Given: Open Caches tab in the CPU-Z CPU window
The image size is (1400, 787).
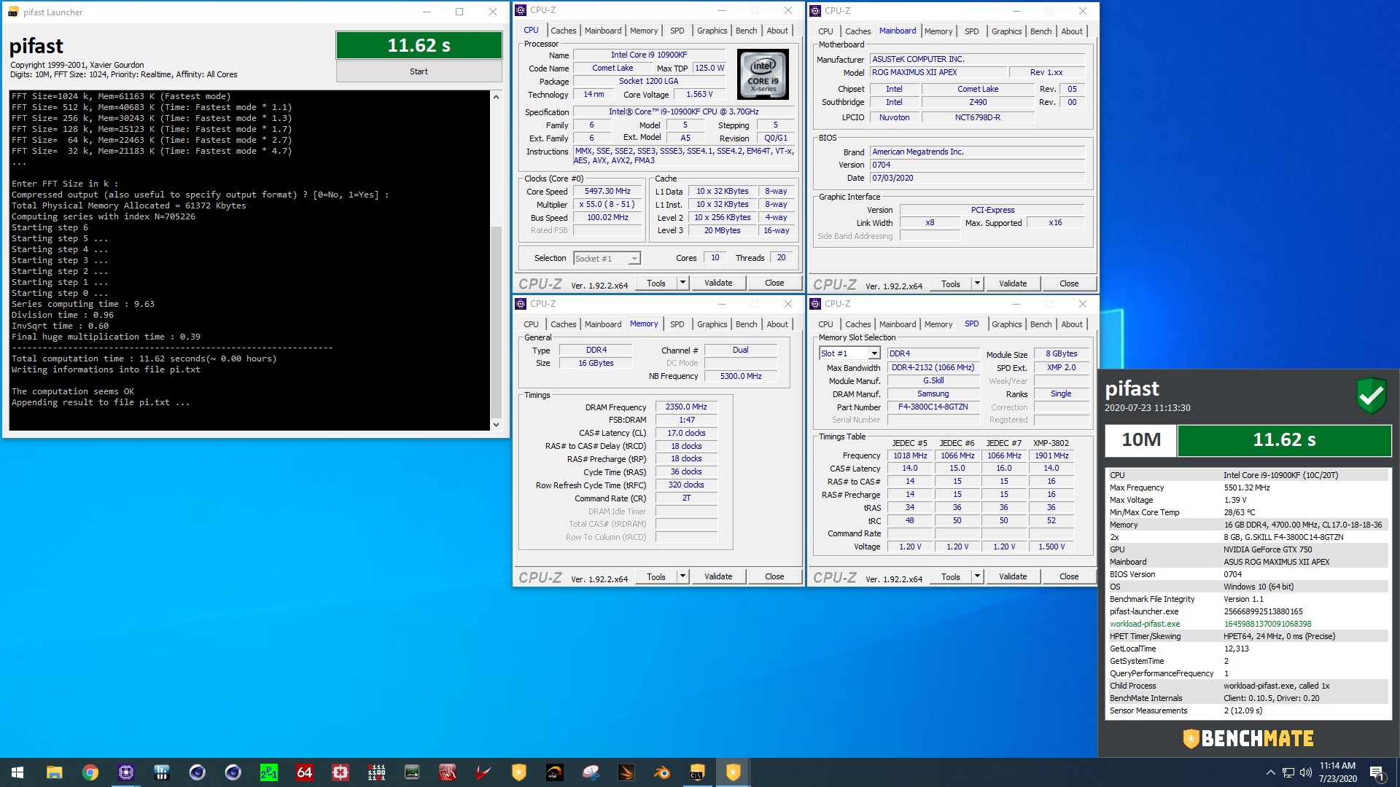Looking at the screenshot, I should point(563,31).
